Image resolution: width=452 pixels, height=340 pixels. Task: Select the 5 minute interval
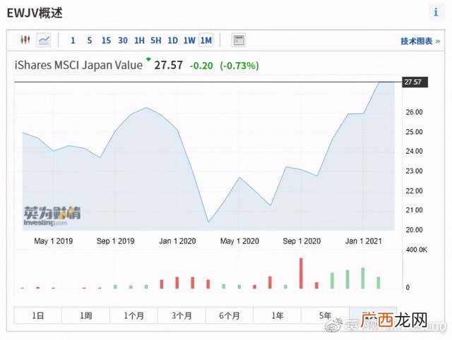90,40
